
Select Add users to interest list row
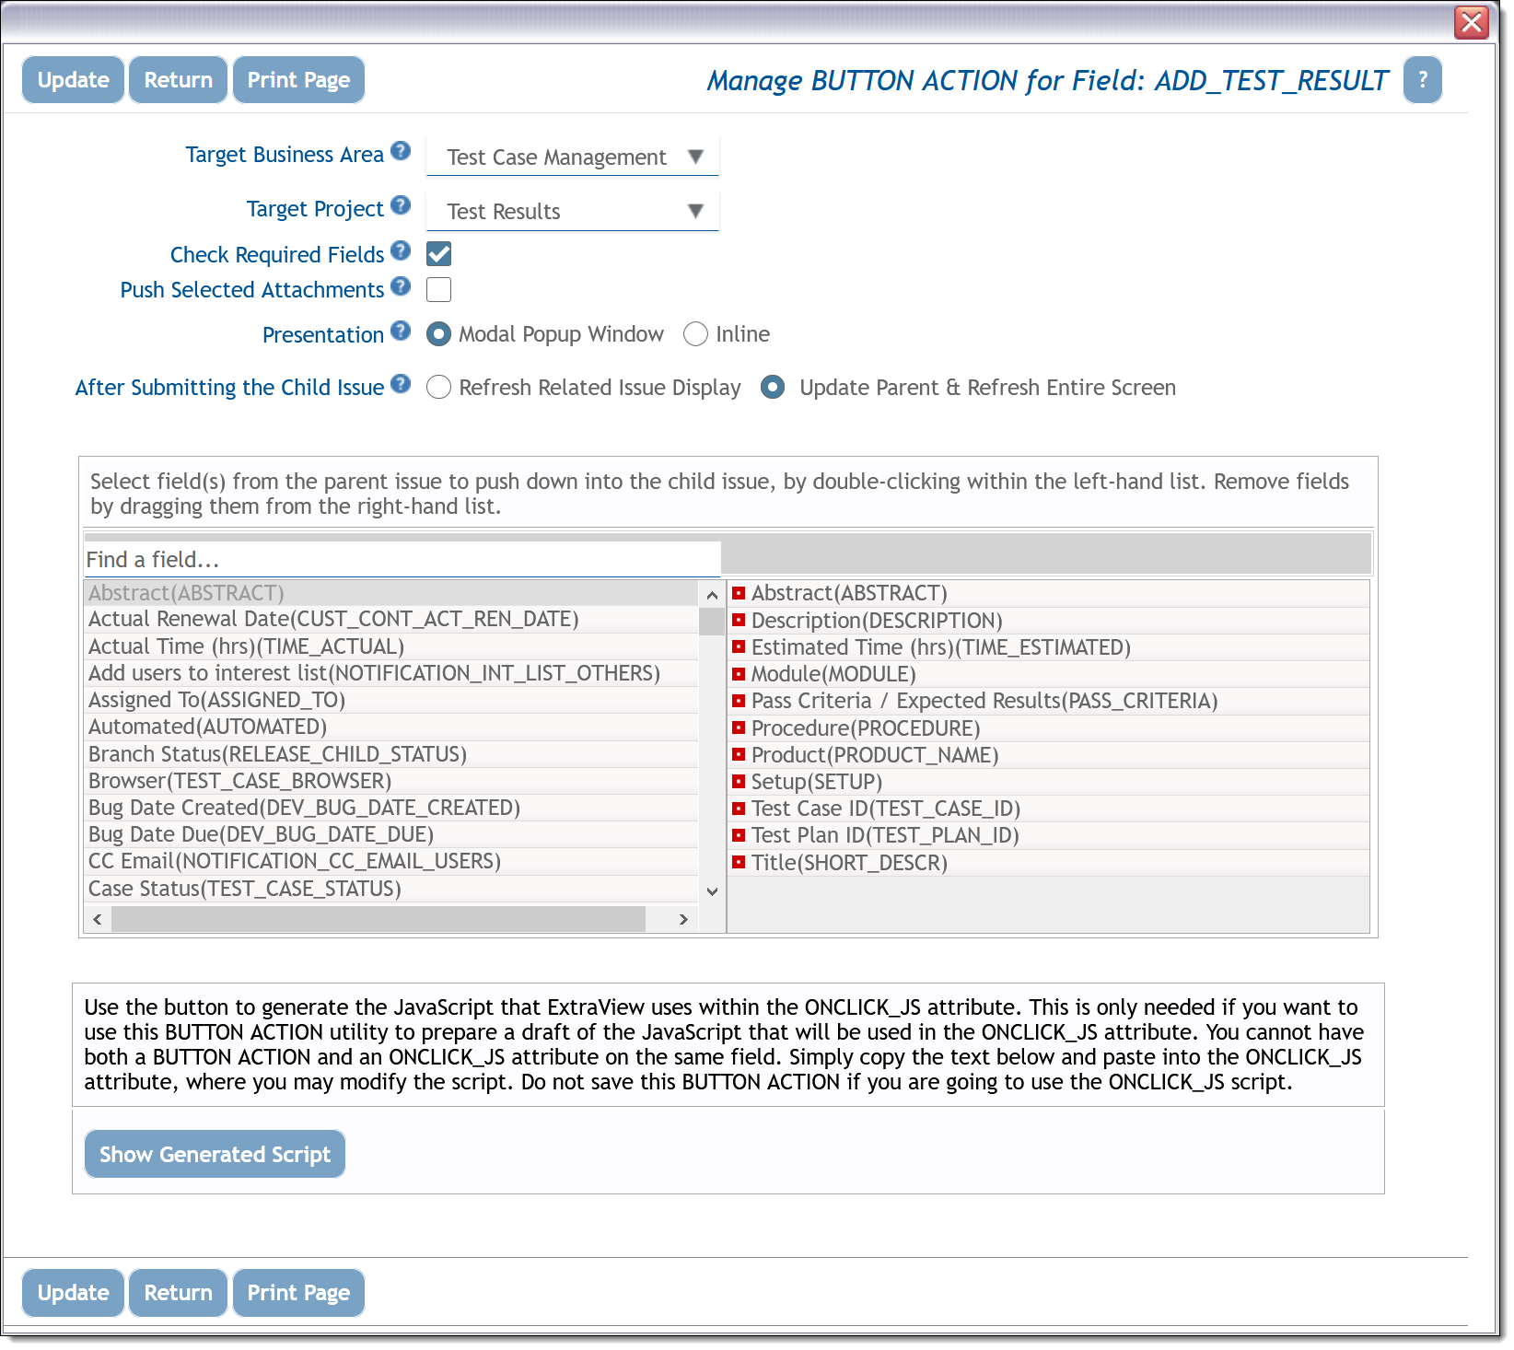(x=391, y=673)
